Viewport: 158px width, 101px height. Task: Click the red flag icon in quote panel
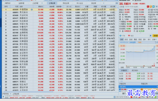[x=148, y=7]
